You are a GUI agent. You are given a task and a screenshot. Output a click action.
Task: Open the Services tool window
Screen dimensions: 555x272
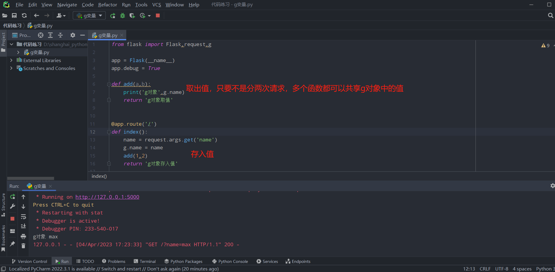(267, 261)
